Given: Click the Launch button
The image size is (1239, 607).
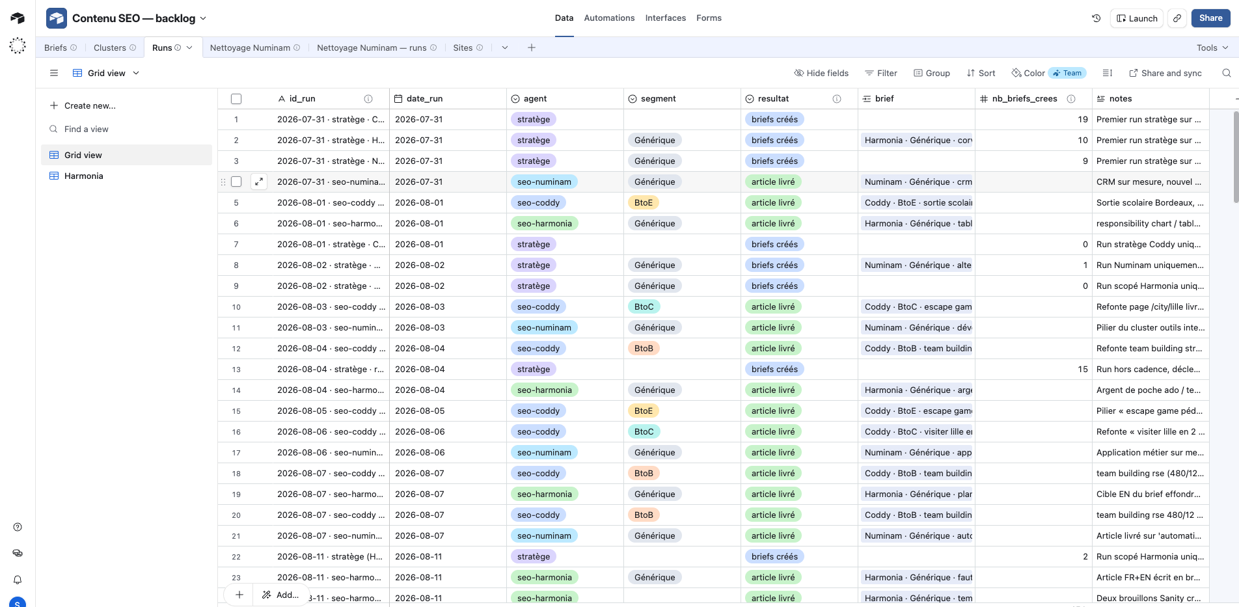Looking at the screenshot, I should pyautogui.click(x=1137, y=18).
